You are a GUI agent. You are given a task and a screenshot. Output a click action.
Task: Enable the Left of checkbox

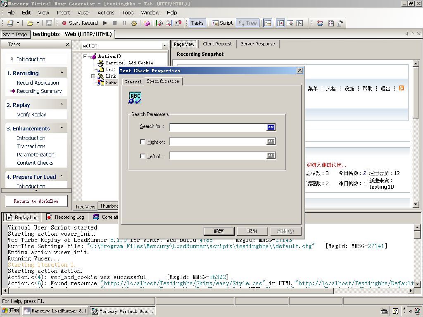(x=143, y=156)
